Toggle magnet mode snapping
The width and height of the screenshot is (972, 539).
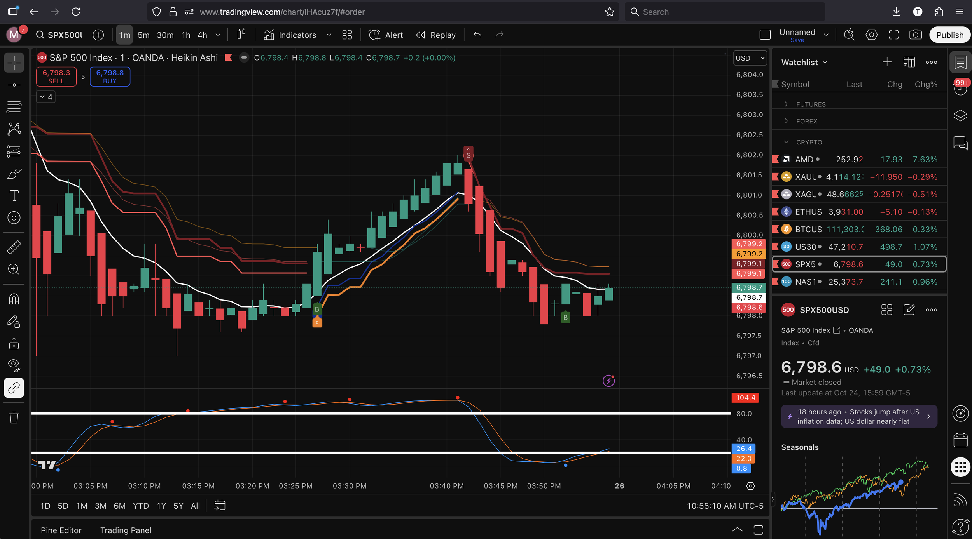(14, 299)
